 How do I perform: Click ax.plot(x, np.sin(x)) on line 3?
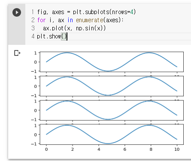(74, 28)
